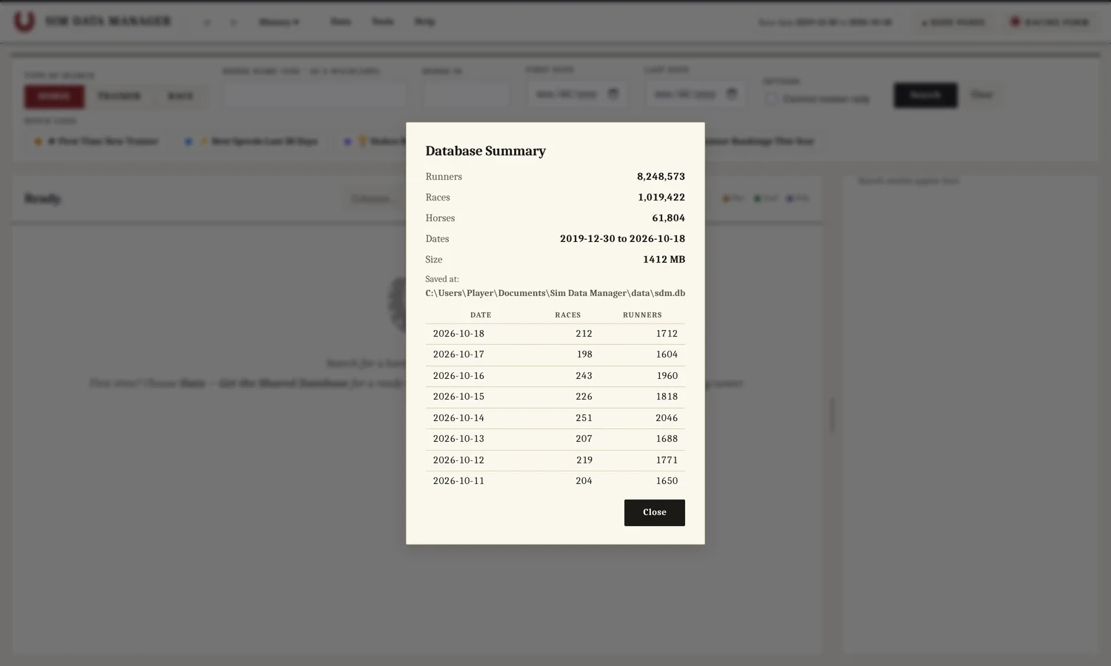The image size is (1111, 666).
Task: Open the Best Speeds Last 30 Days quick link
Action: [x=251, y=141]
